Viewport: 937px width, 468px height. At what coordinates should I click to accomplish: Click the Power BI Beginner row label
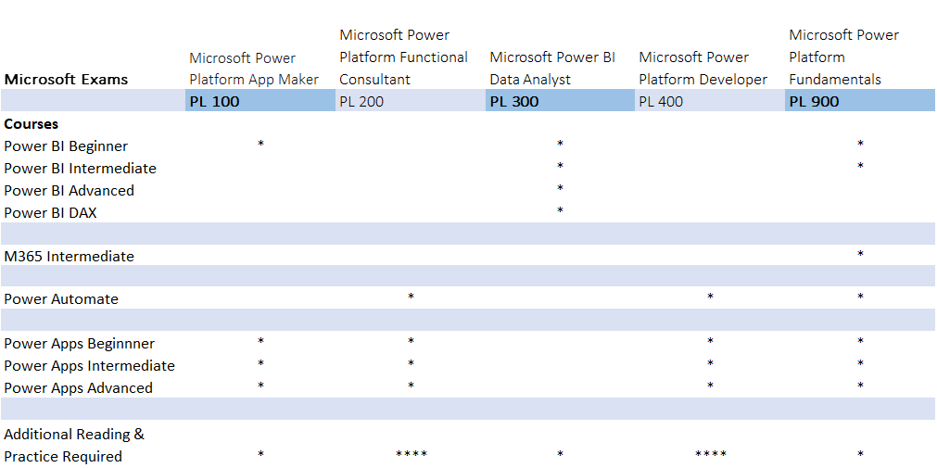click(x=66, y=146)
